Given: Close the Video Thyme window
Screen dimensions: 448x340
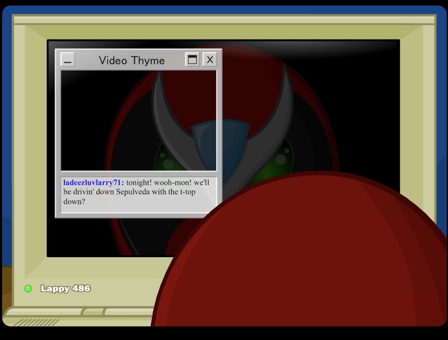Looking at the screenshot, I should tap(210, 59).
